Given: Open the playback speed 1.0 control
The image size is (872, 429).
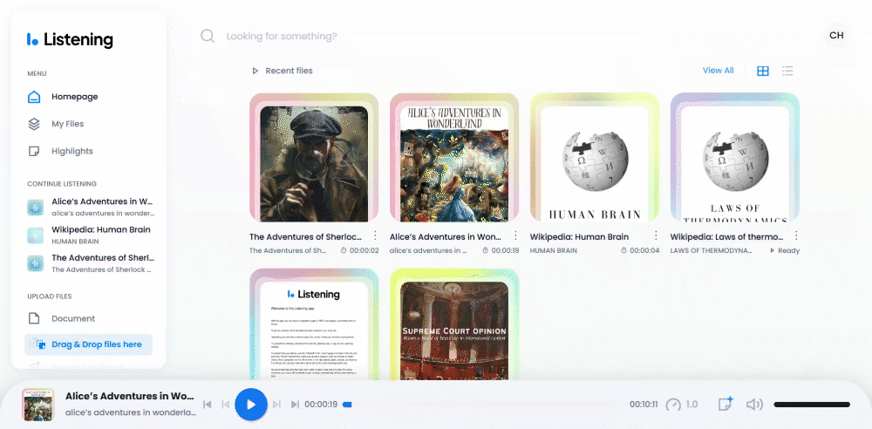Looking at the screenshot, I should tap(682, 405).
